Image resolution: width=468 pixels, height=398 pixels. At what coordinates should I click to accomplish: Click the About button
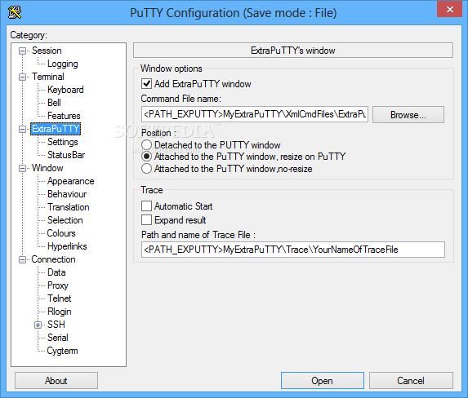coord(56,381)
